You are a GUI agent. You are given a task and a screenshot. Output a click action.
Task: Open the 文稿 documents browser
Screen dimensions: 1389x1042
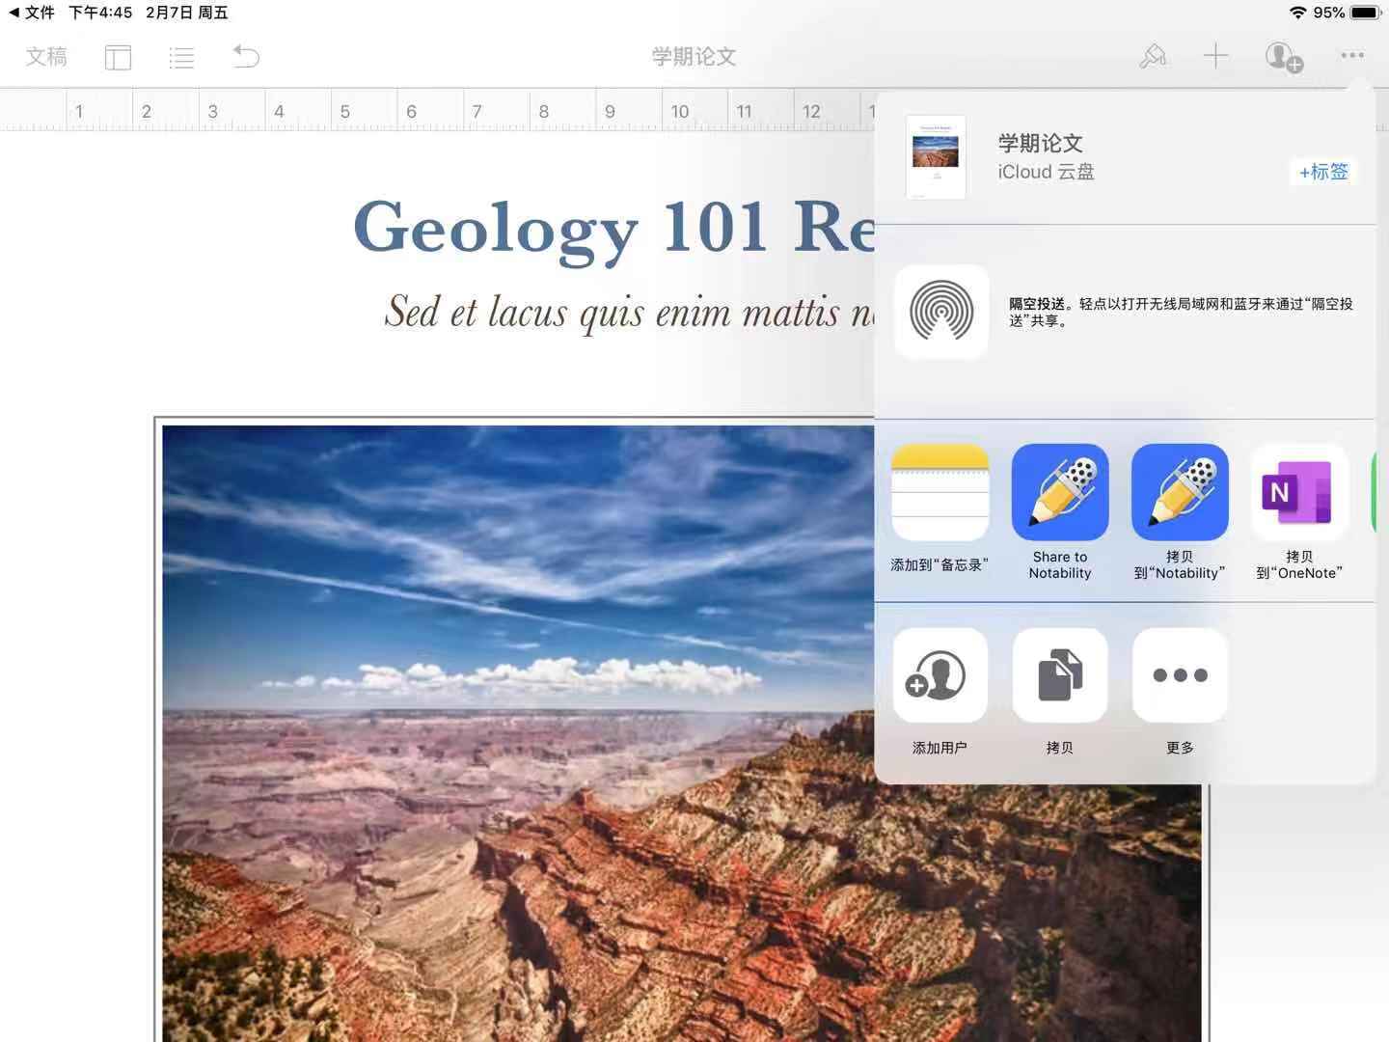click(x=46, y=57)
